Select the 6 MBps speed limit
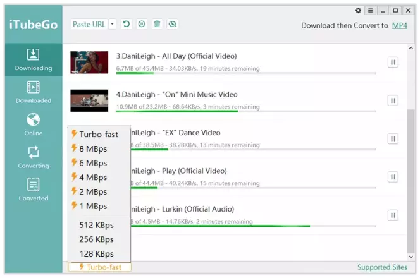Viewport: 420px width, 278px height. [99, 163]
